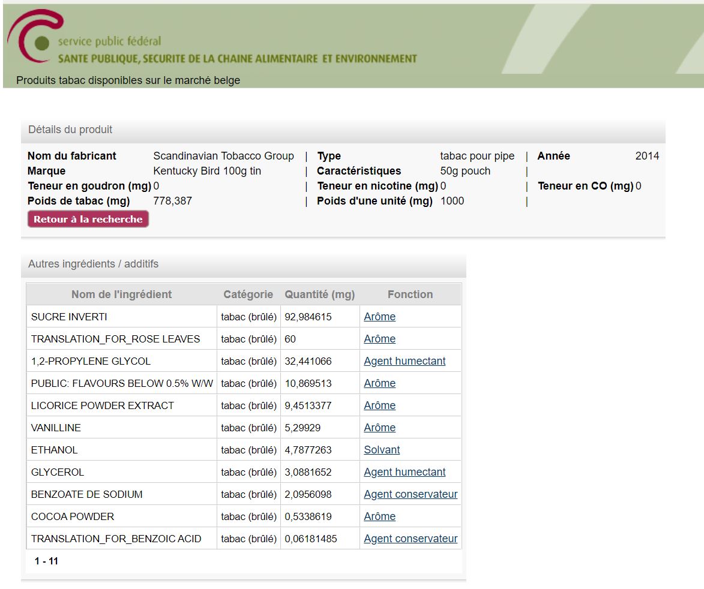Click quantity value 5,29929
Screen dimensions: 704x589
coord(302,428)
